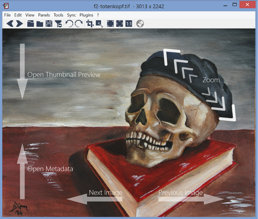The image size is (258, 219).
Task: Open the Tools menu
Action: [58, 15]
